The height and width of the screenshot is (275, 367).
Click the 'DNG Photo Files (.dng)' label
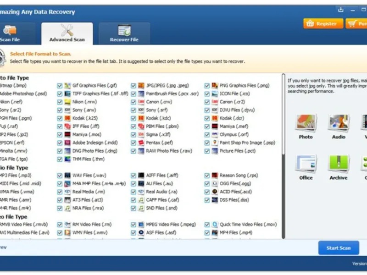click(95, 151)
